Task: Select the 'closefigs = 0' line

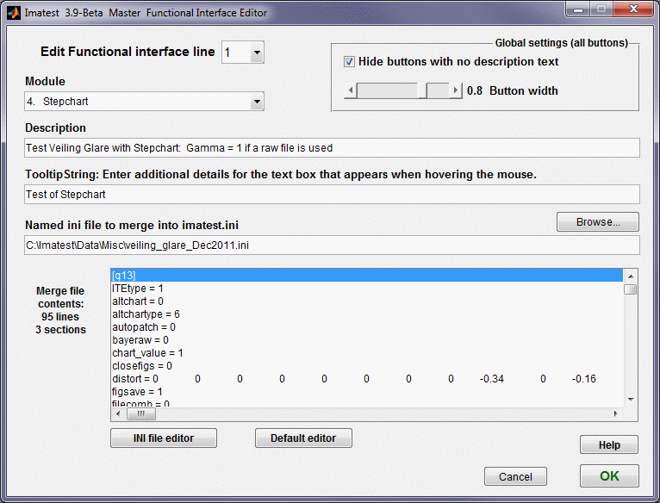Action: pos(367,366)
